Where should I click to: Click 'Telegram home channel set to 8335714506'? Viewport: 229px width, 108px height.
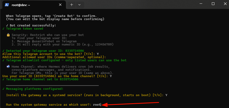click(40, 79)
